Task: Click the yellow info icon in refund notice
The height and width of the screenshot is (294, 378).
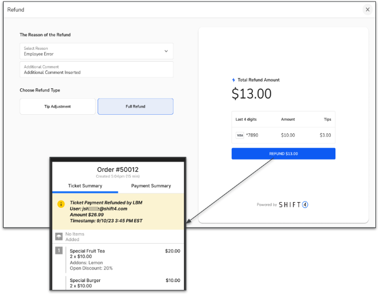Action: tap(61, 204)
